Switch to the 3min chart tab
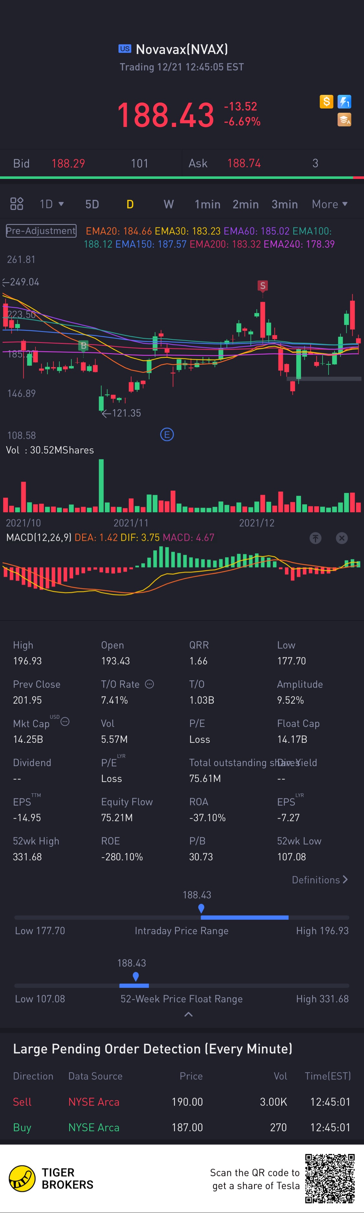This screenshot has width=364, height=1213. [284, 204]
